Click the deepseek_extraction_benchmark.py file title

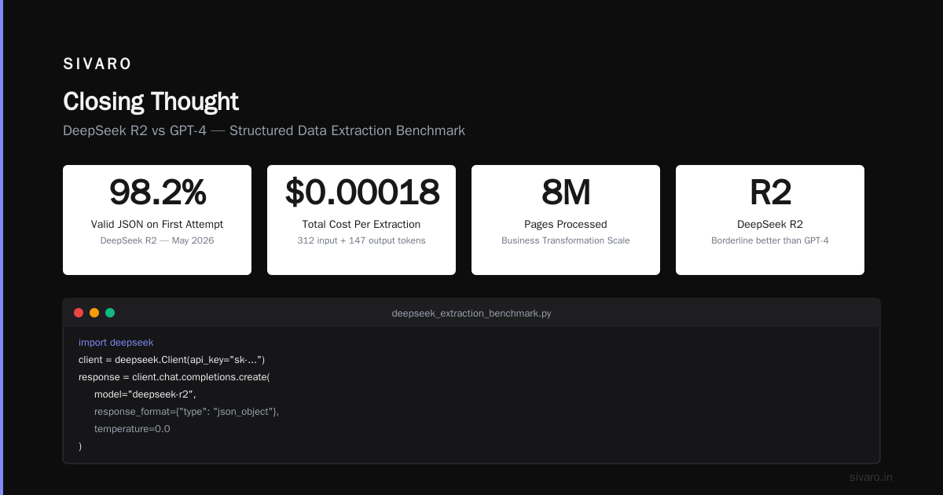(x=472, y=313)
